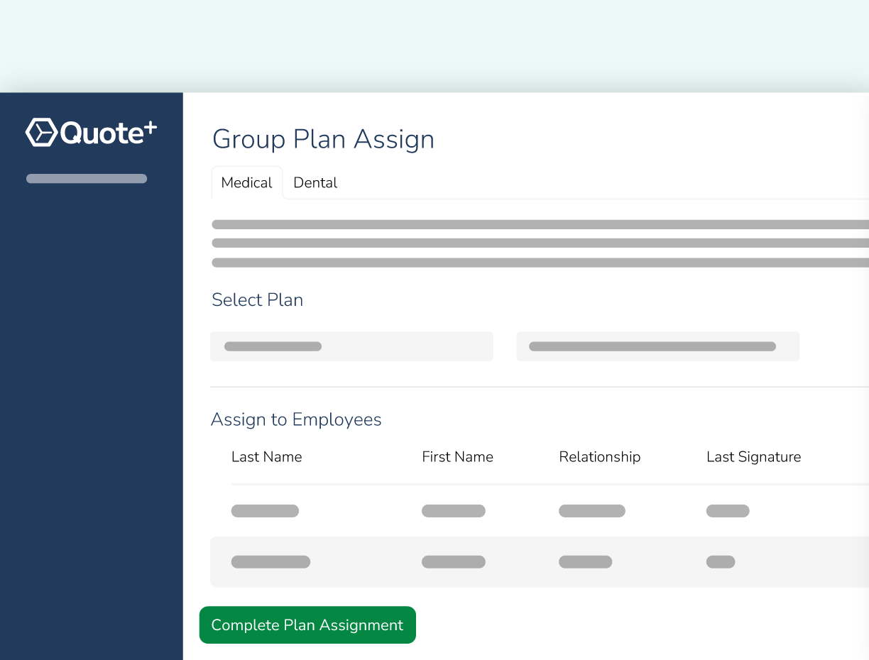Select the Medical tab
869x660 pixels.
(x=246, y=182)
